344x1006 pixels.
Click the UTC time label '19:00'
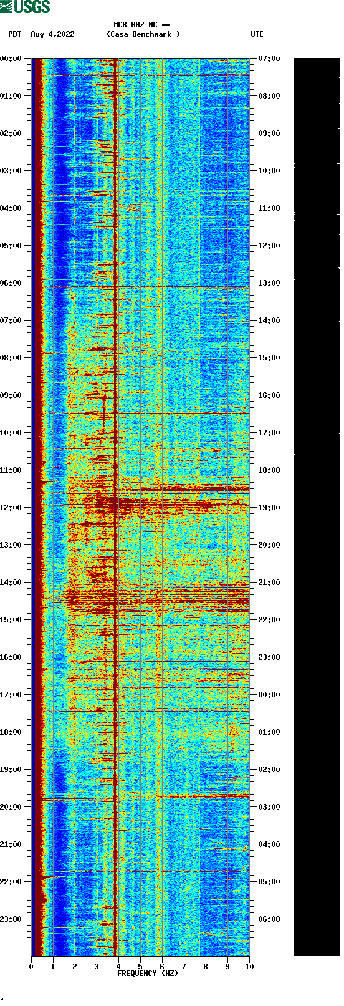coord(269,508)
